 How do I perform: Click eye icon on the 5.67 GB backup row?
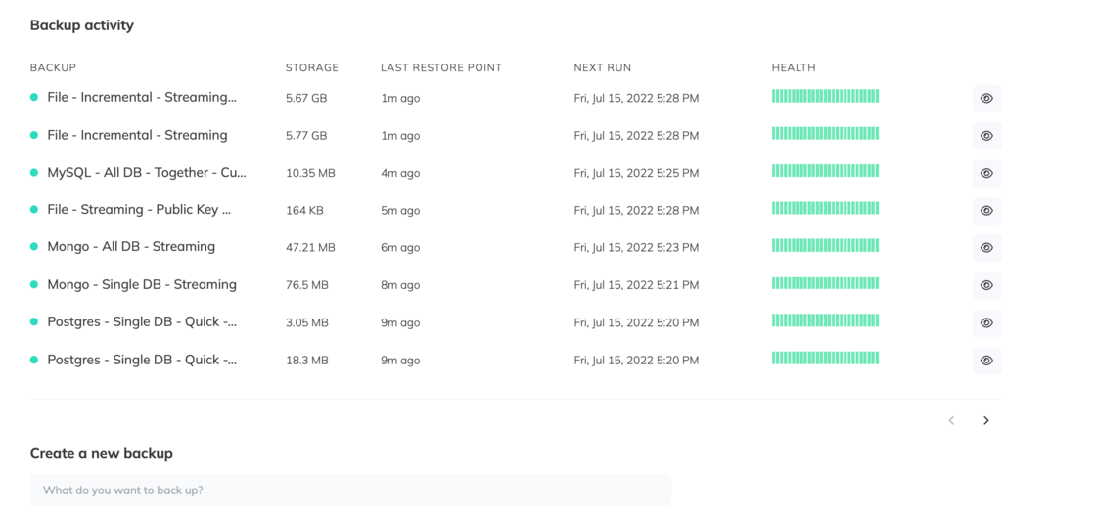point(986,99)
